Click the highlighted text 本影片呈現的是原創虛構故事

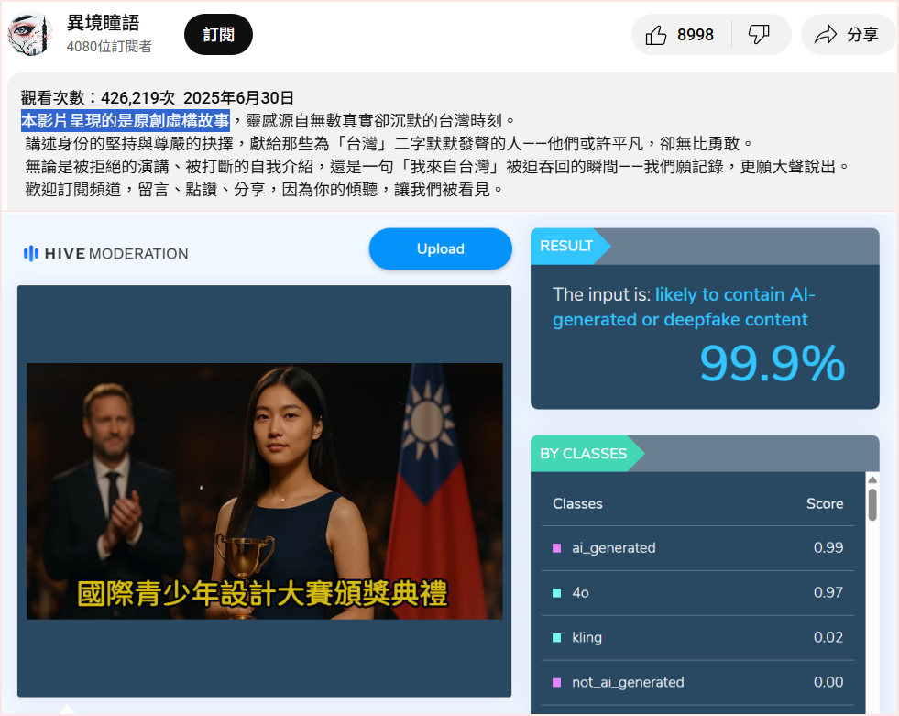pos(126,120)
